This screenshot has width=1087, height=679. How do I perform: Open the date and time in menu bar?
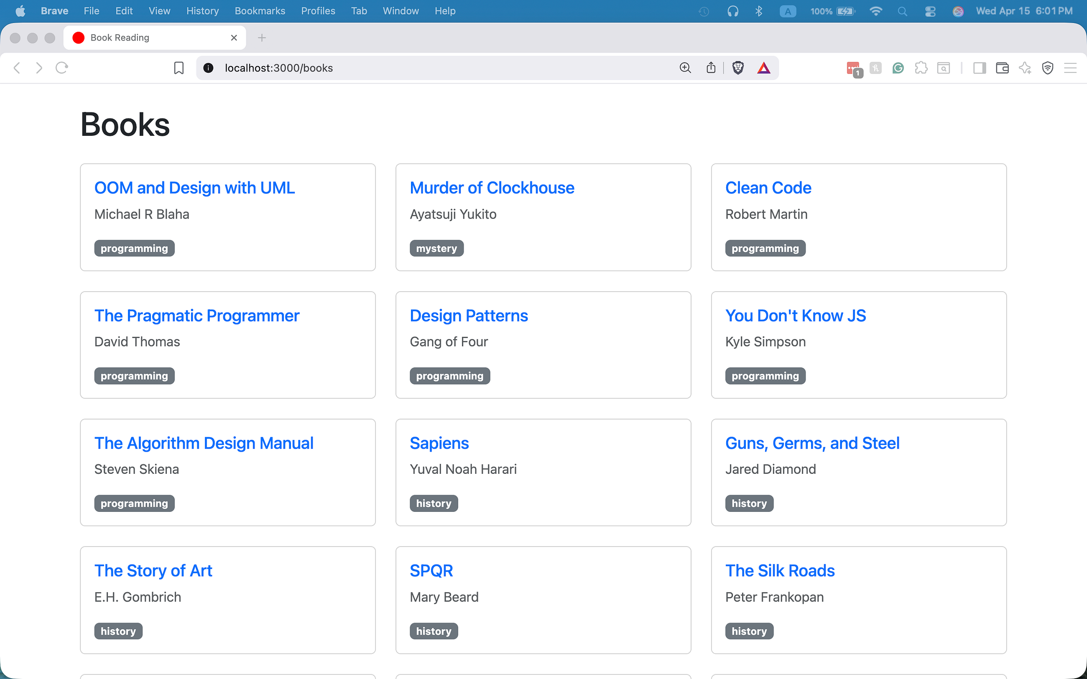tap(1024, 11)
